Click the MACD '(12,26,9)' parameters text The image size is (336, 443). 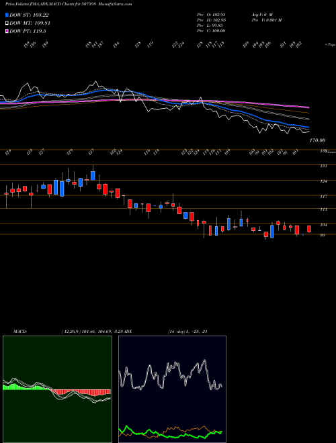71,332
